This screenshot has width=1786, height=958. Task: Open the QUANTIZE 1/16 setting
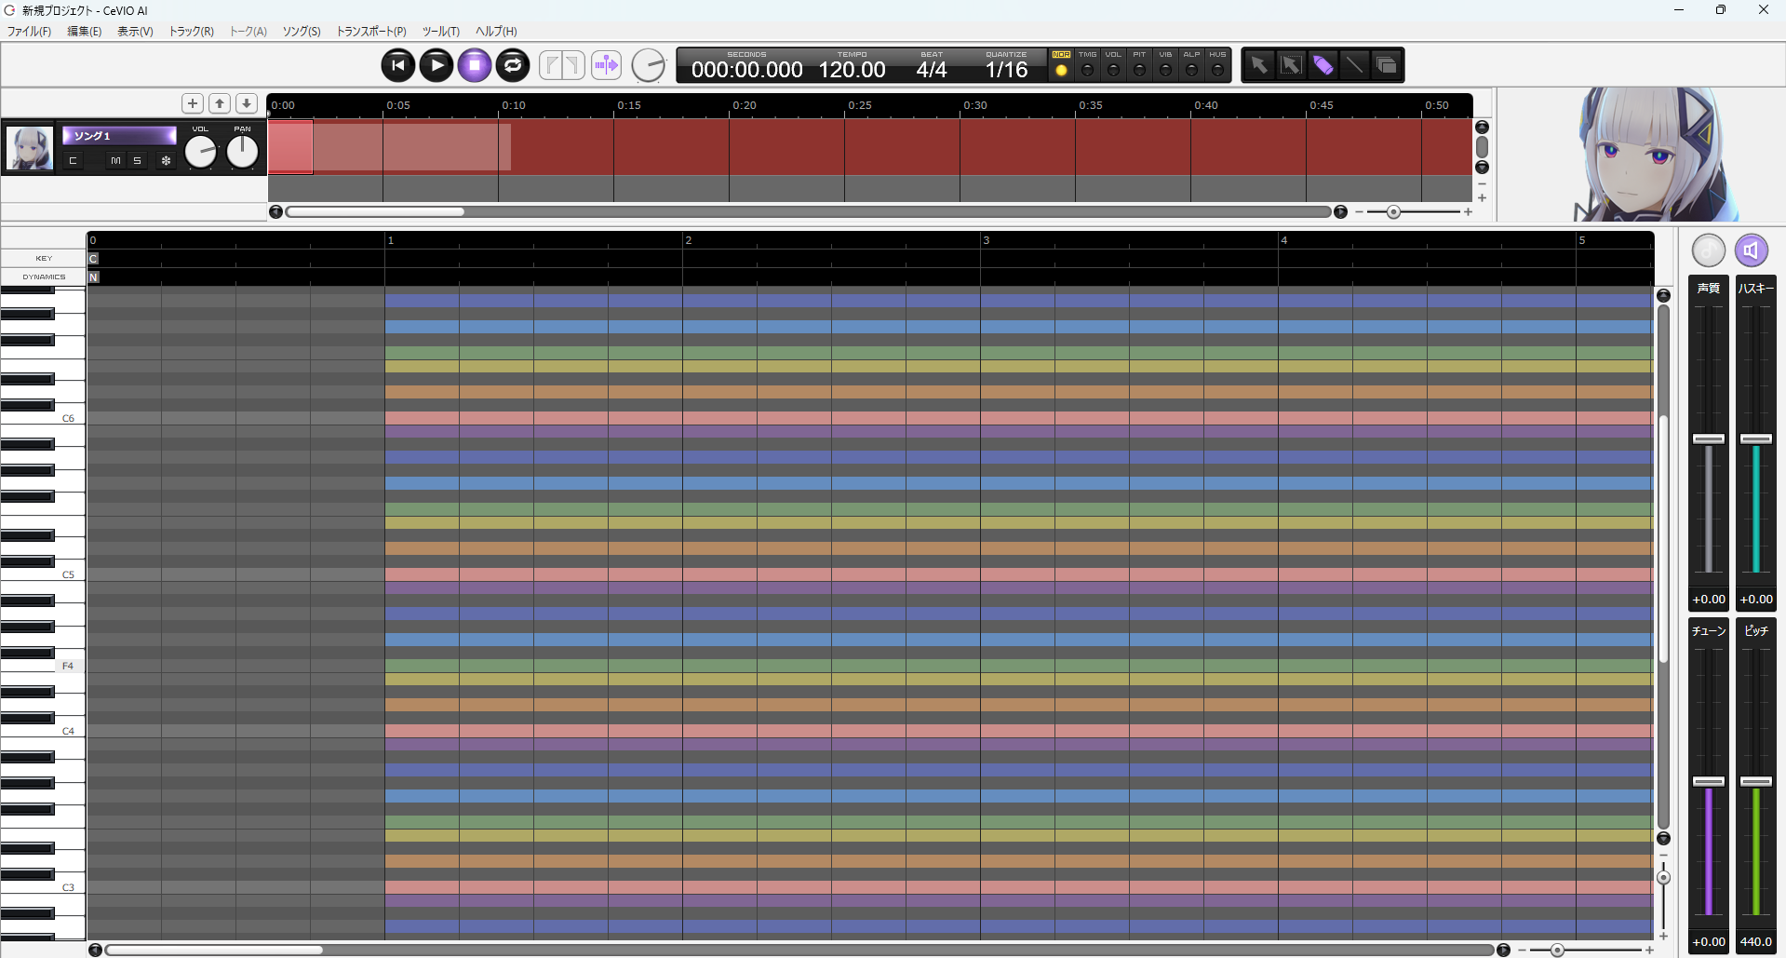point(1006,70)
